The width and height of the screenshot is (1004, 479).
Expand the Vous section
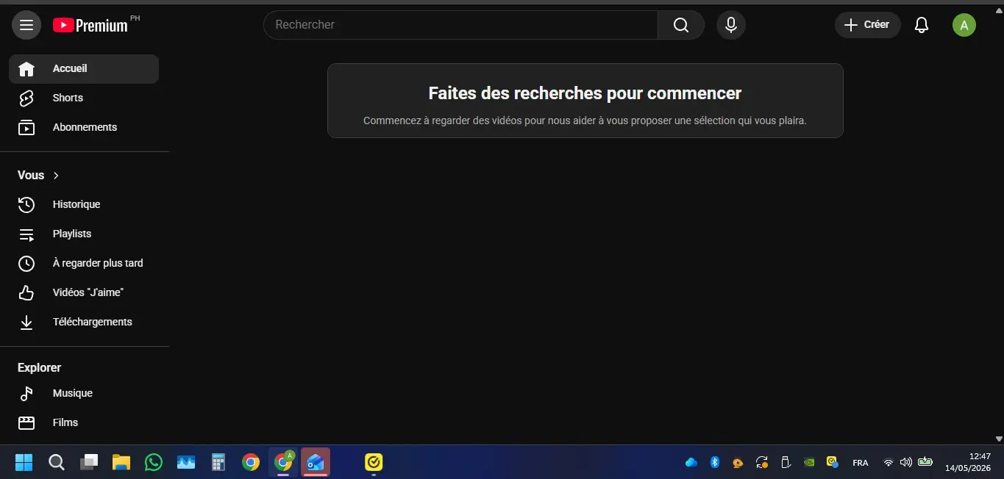(x=38, y=175)
